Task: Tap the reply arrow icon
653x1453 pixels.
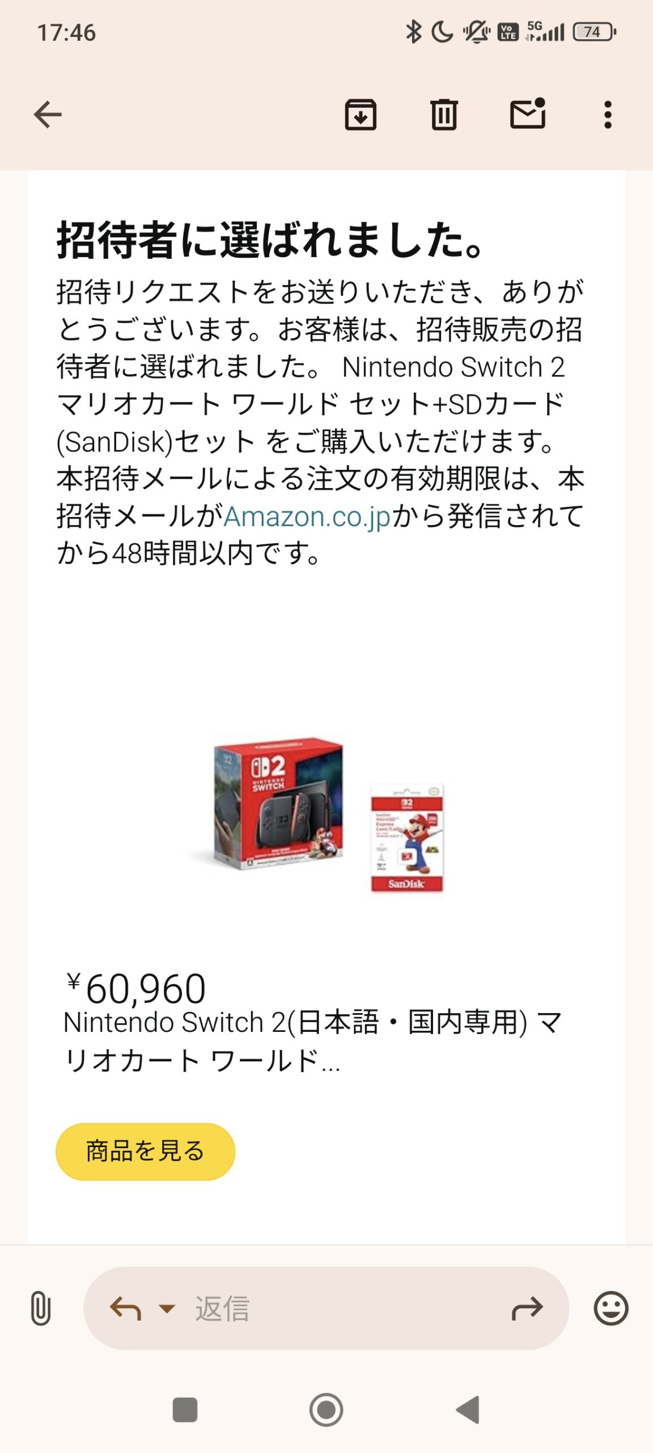Action: coord(125,1308)
